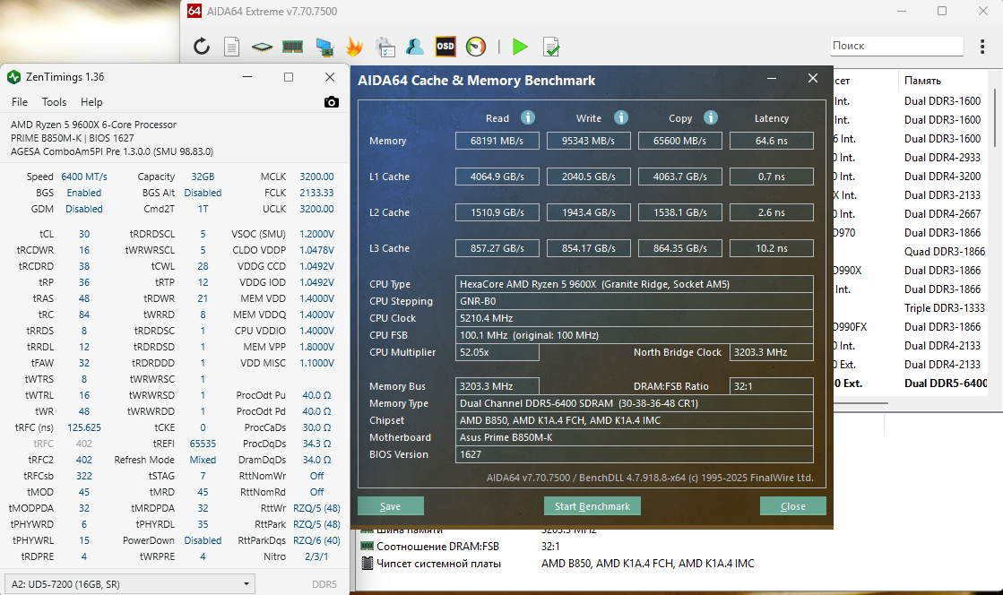Screen dimensions: 1003x595
Task: Click the CPU Multiplier value 52.05x
Action: 497,352
